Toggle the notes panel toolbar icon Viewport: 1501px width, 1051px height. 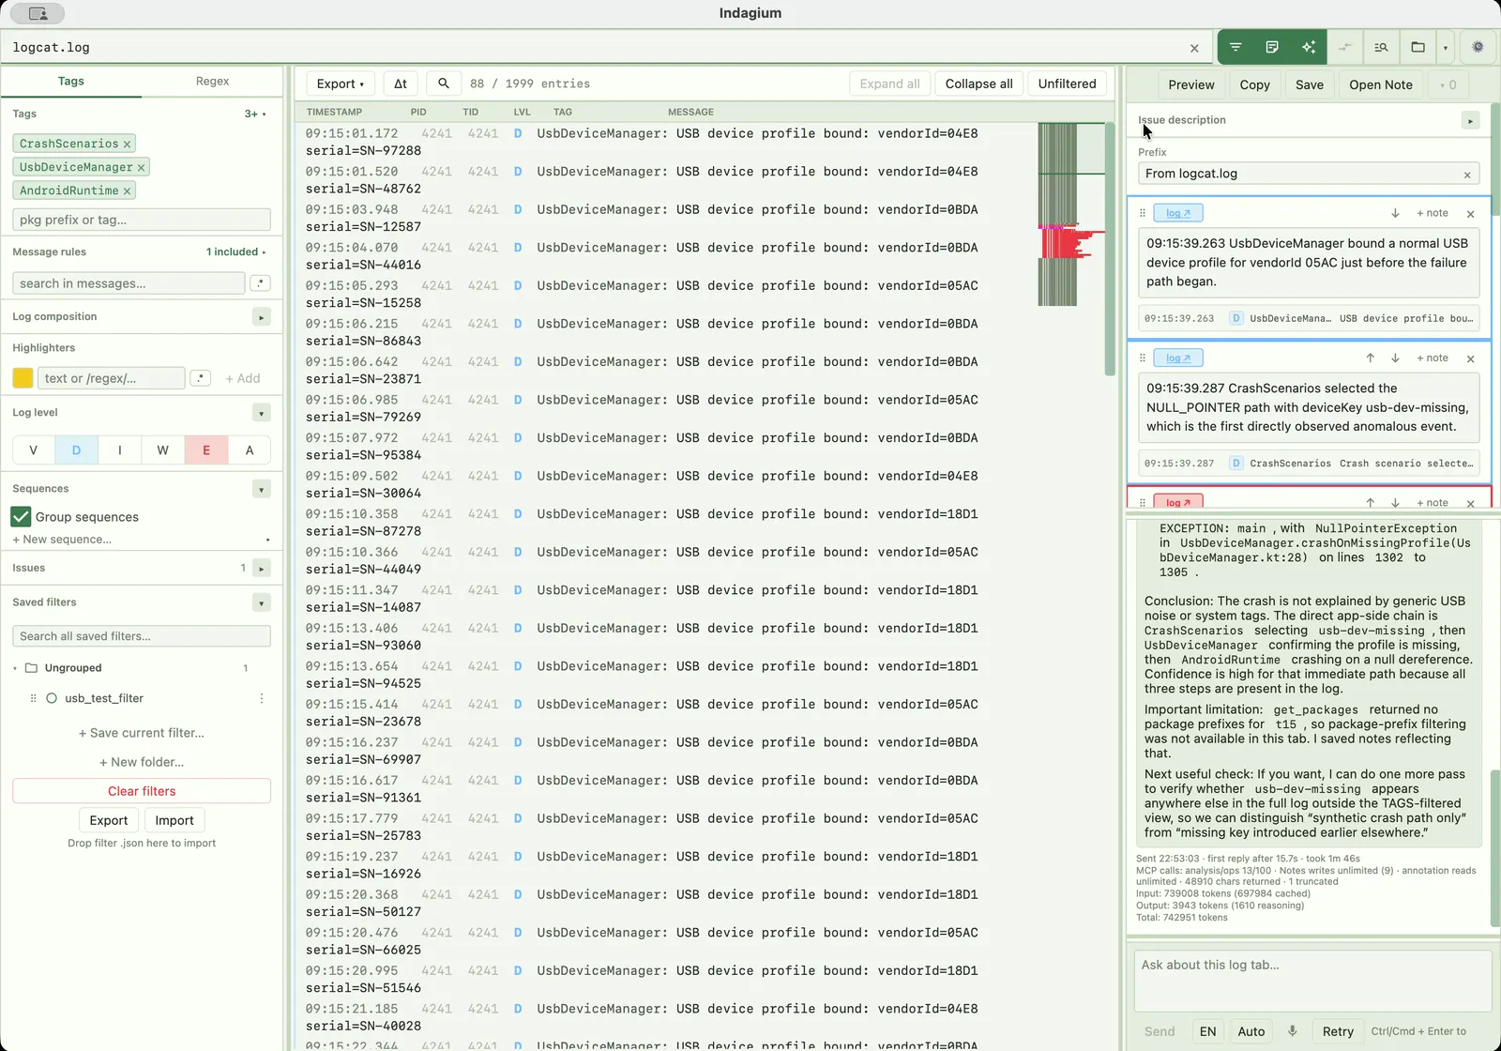tap(1272, 47)
